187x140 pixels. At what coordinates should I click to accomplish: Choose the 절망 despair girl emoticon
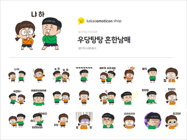tap(84, 120)
